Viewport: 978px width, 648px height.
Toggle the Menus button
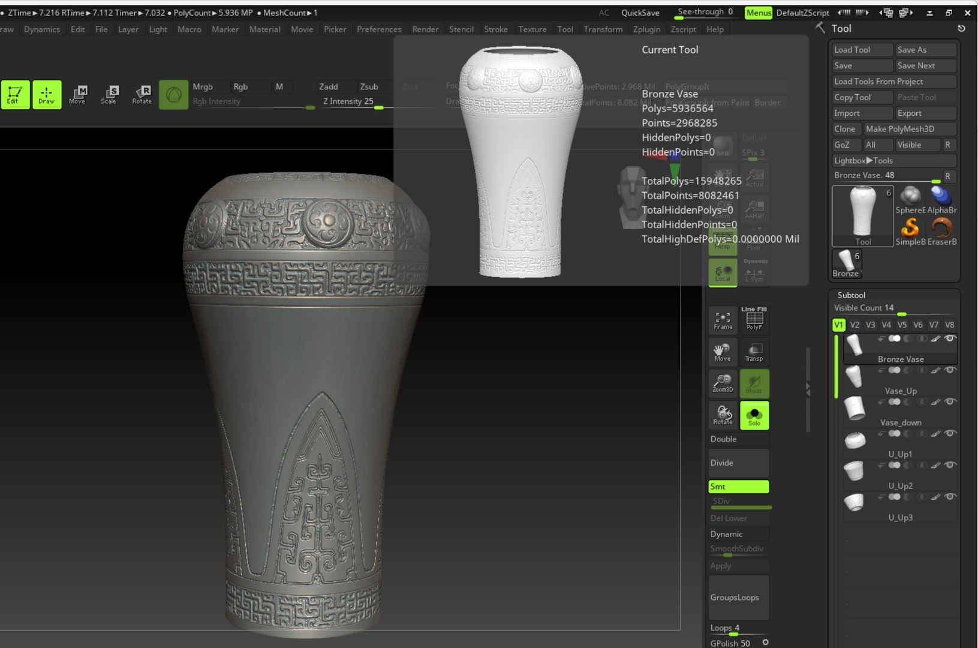click(x=759, y=13)
